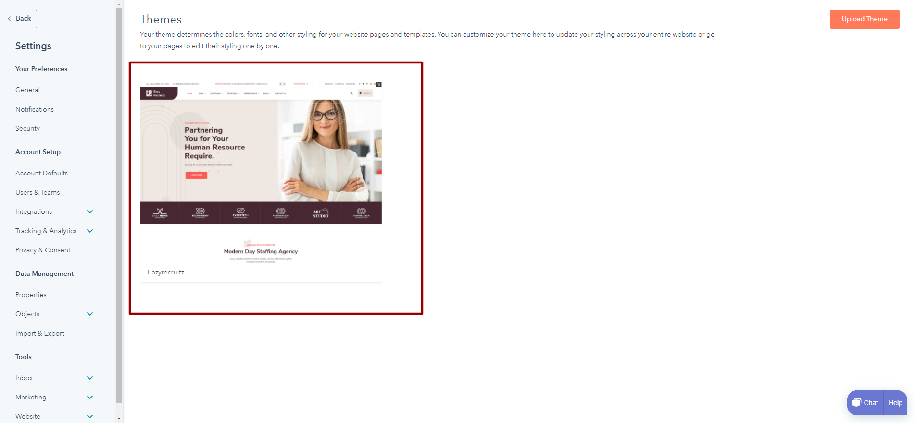Expand the Marketing submenu chevron

point(90,397)
